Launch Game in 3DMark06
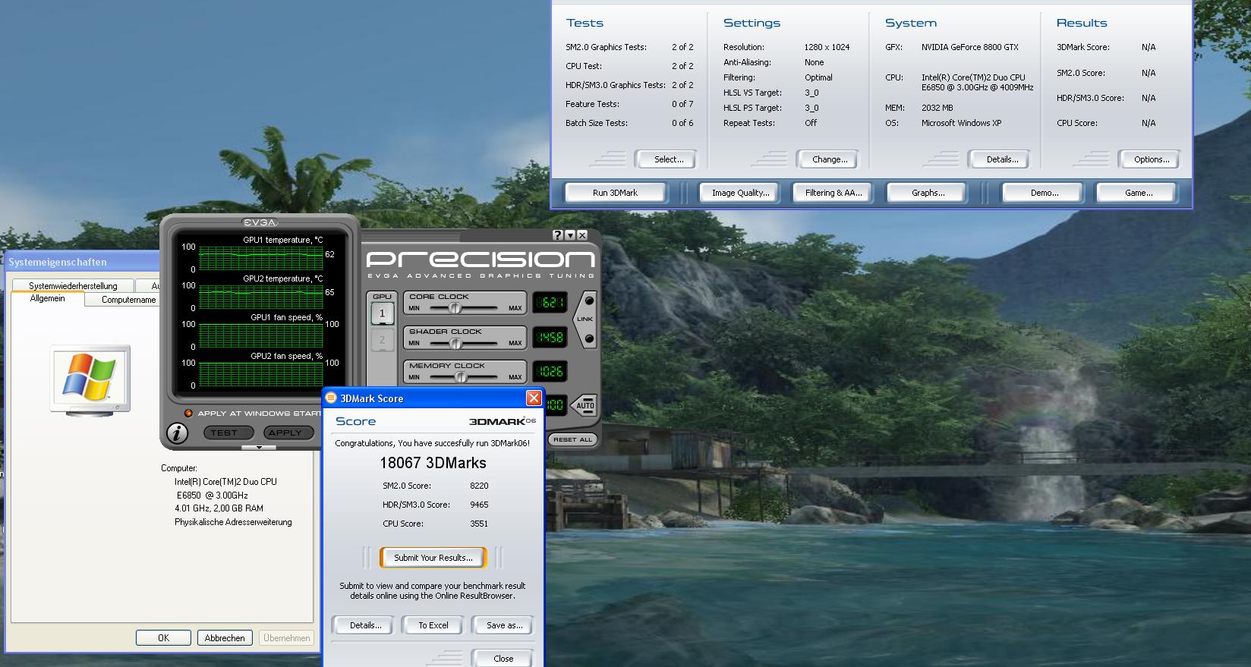 pyautogui.click(x=1138, y=193)
